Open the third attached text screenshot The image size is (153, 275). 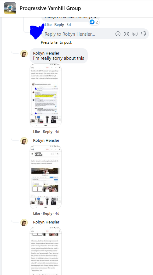tap(46, 251)
